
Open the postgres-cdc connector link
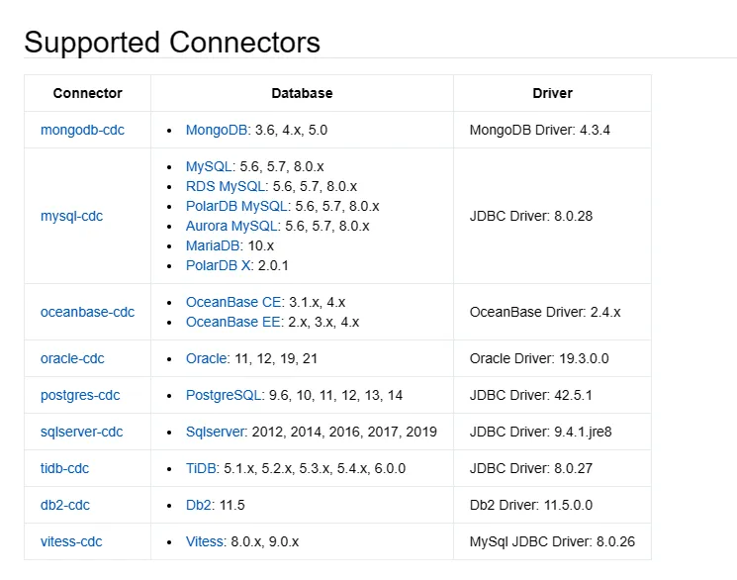[80, 395]
